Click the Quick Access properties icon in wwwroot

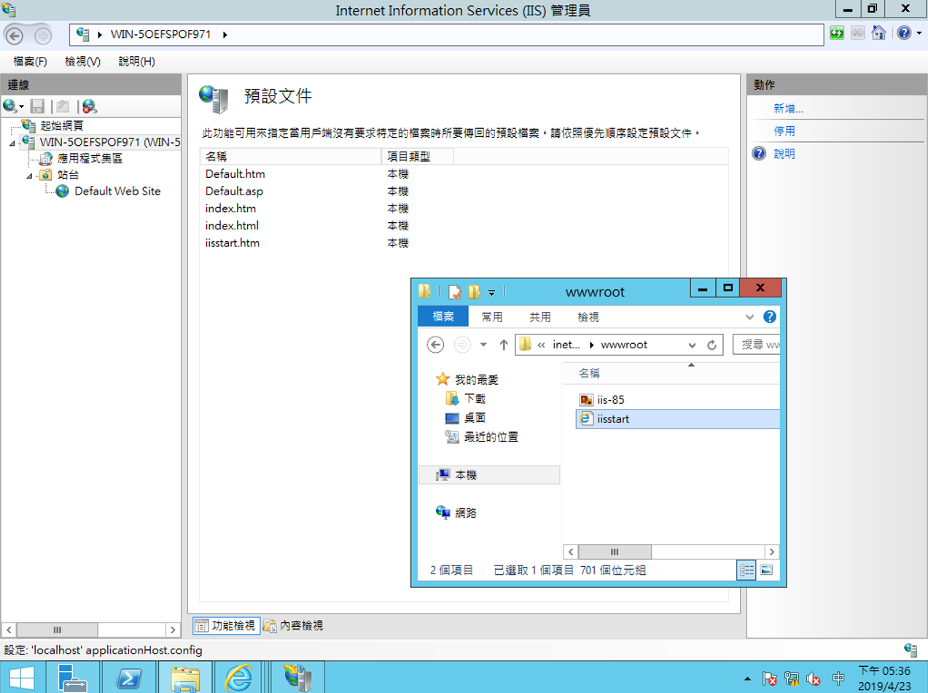point(455,291)
